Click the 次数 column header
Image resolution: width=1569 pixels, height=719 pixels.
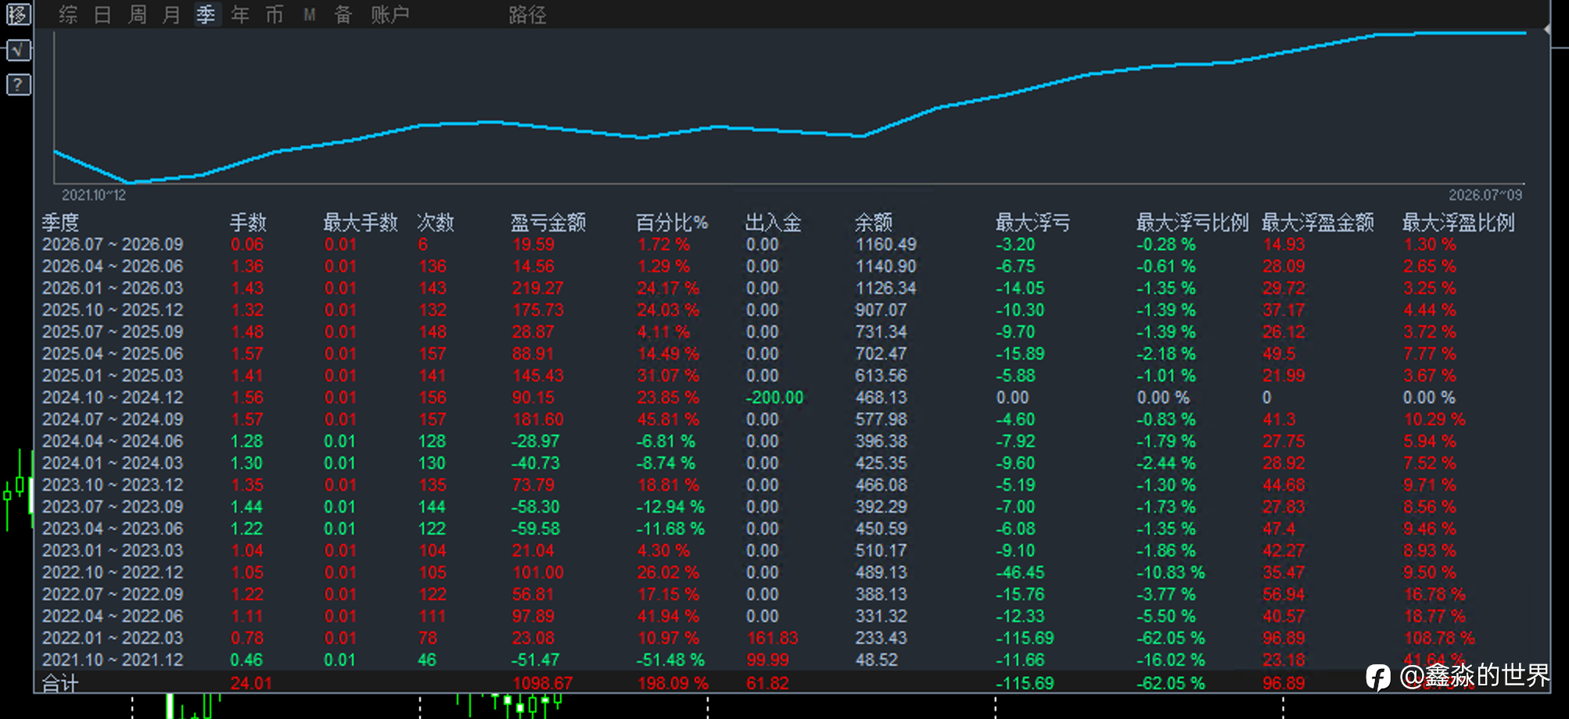pos(436,223)
